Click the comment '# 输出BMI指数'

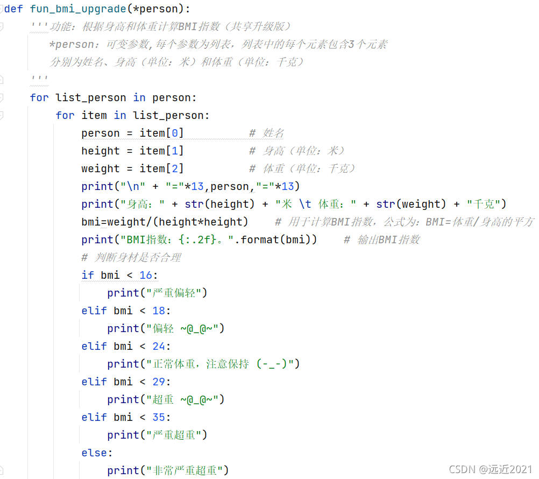coord(381,240)
